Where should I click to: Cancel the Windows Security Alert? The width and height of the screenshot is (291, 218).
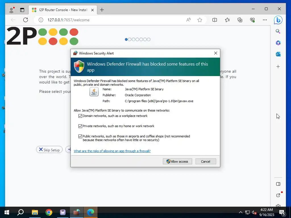click(206, 162)
